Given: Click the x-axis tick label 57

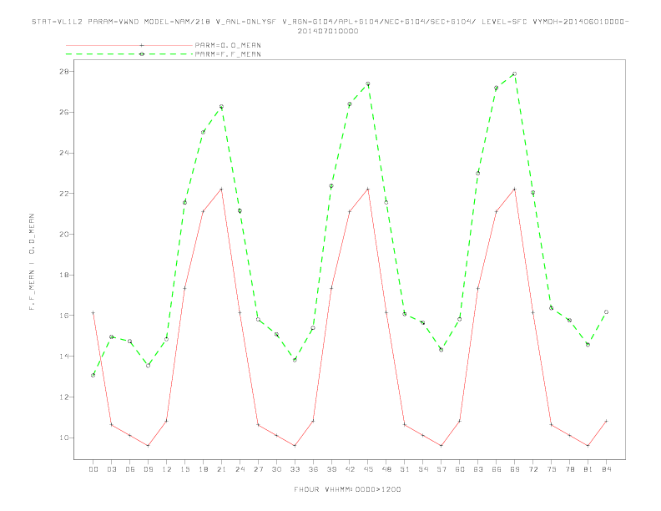Looking at the screenshot, I should point(442,469).
